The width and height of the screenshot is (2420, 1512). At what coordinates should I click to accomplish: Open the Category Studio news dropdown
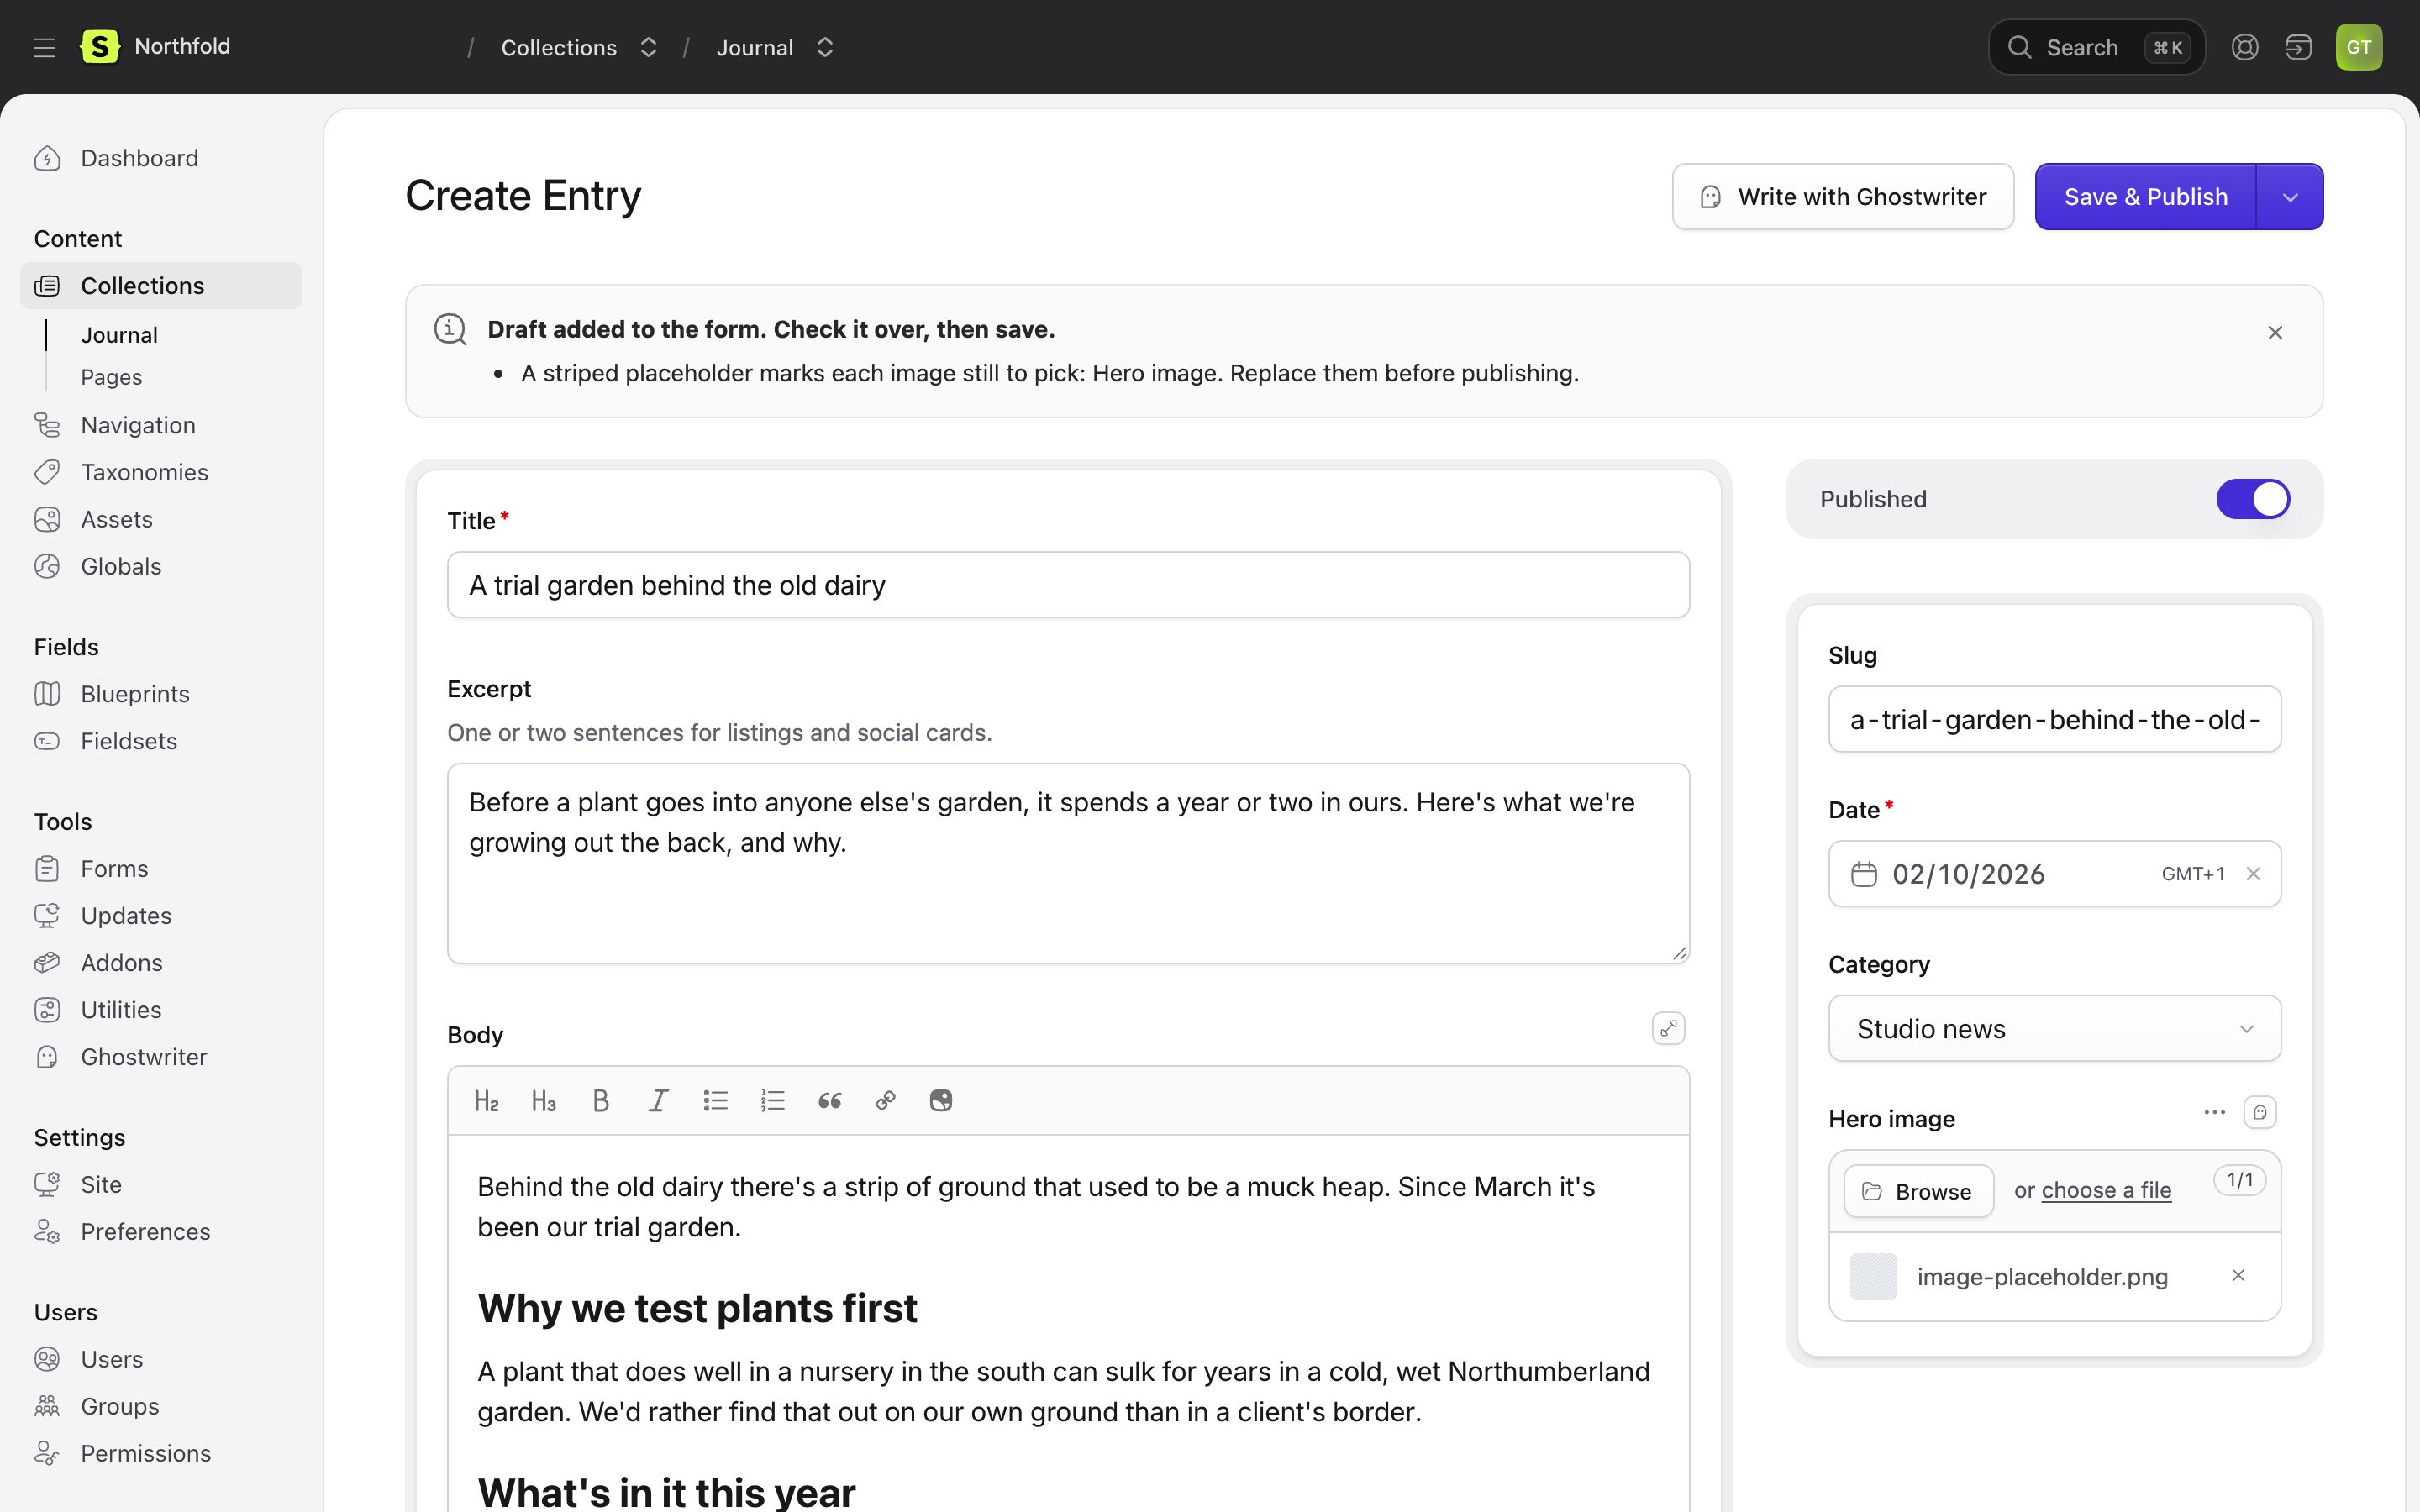pyautogui.click(x=2054, y=1028)
